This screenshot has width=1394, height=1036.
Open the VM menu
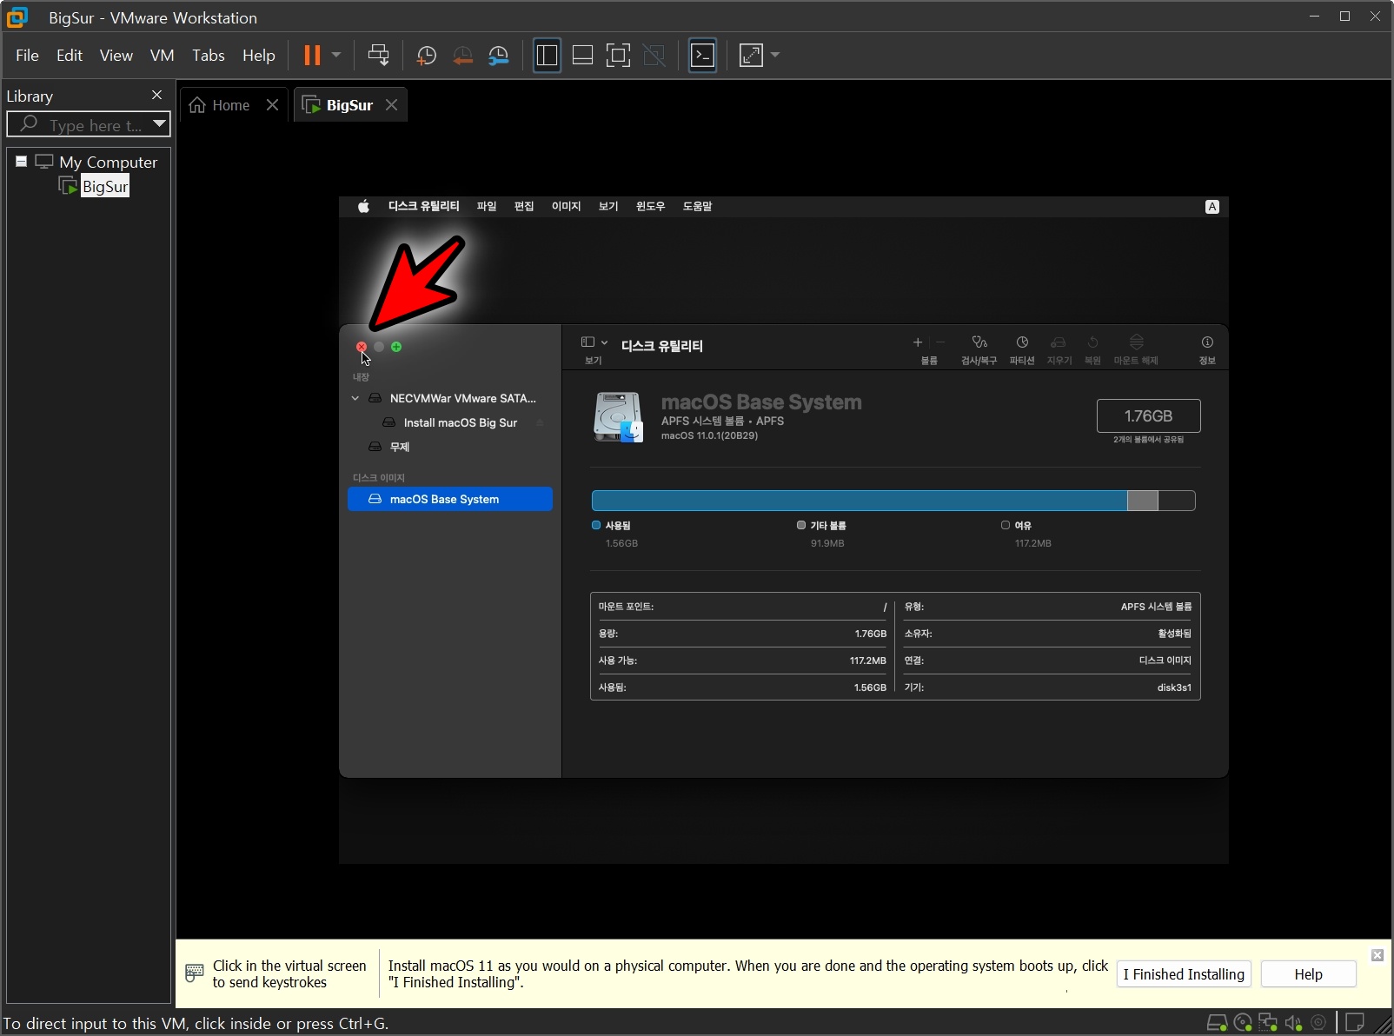point(163,56)
